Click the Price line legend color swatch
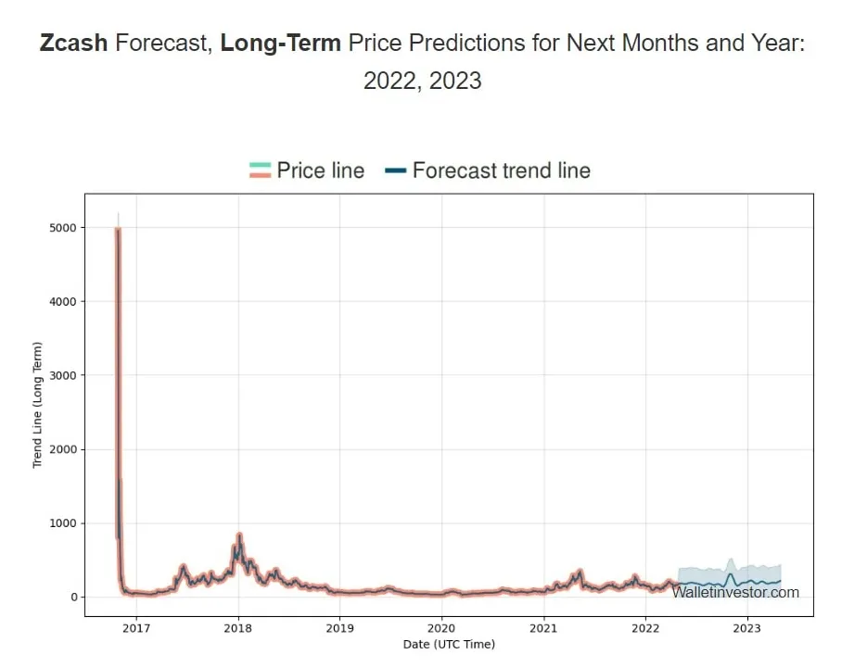 click(x=260, y=170)
